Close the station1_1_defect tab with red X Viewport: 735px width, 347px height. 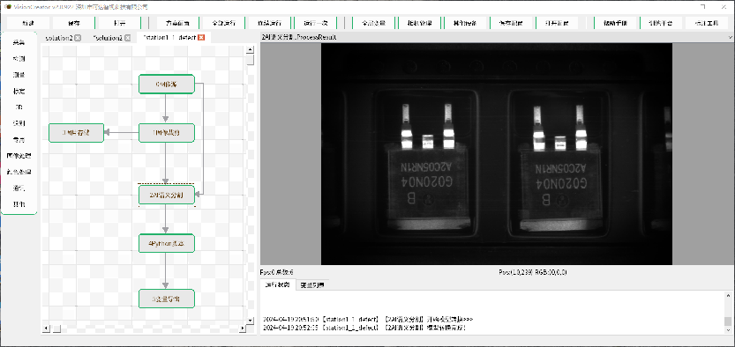[x=201, y=37]
